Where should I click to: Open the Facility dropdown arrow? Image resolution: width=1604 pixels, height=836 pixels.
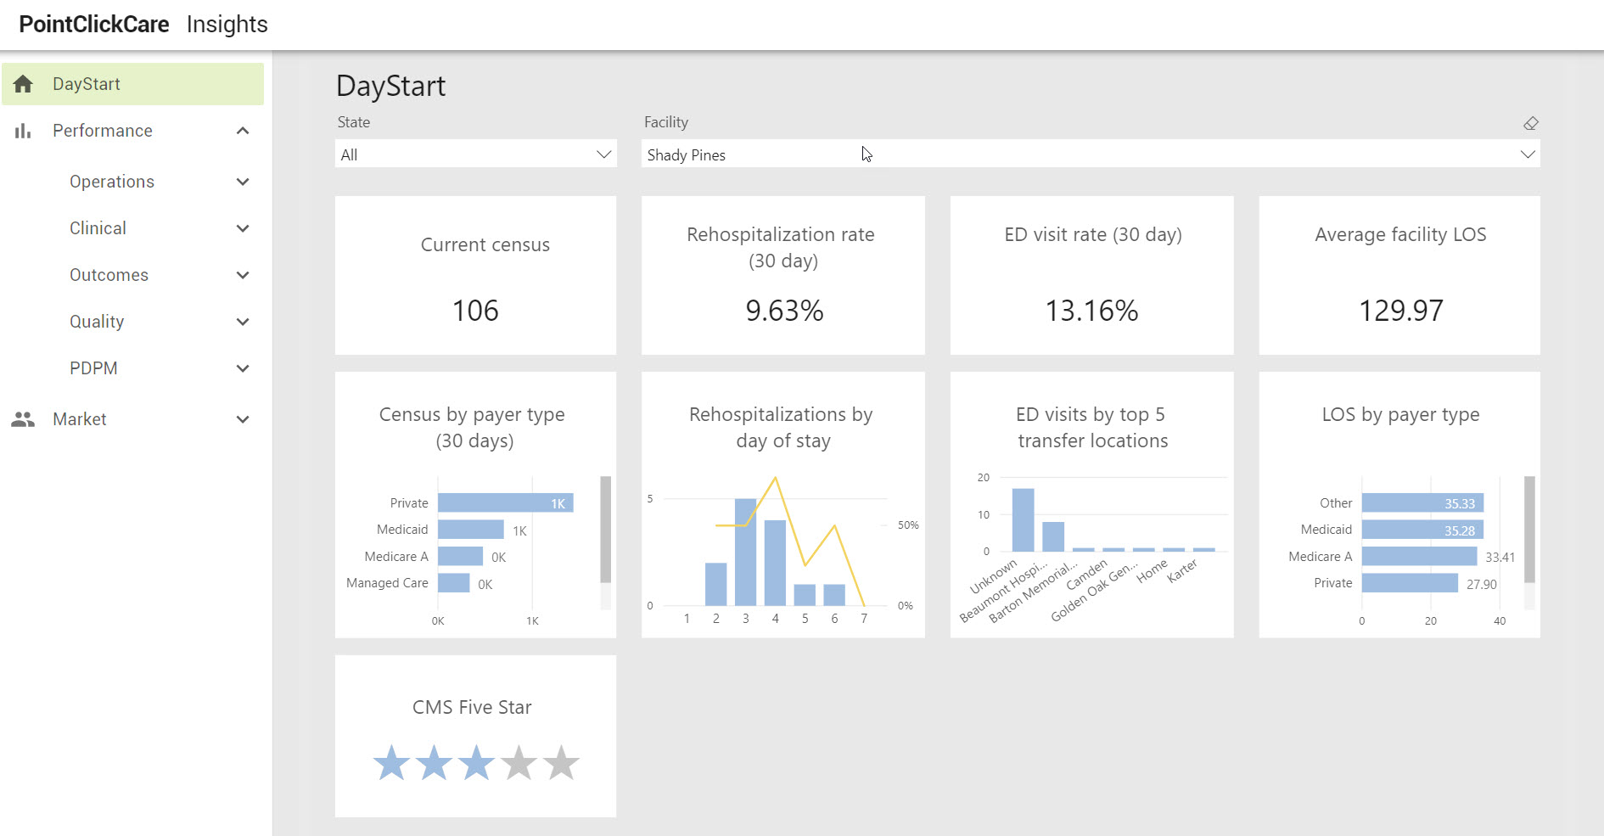[x=1528, y=154]
